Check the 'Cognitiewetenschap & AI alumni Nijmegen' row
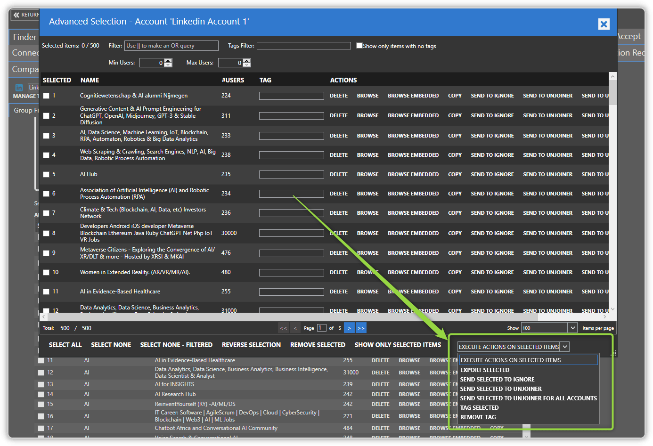Viewport: 653px width, 446px height. pyautogui.click(x=46, y=96)
